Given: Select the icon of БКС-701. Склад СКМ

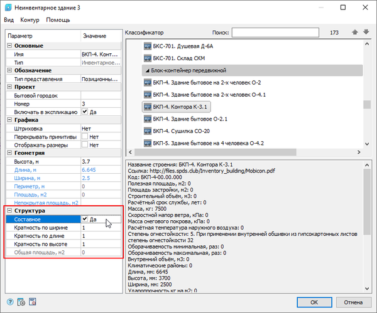Looking at the screenshot, I should (148, 58).
